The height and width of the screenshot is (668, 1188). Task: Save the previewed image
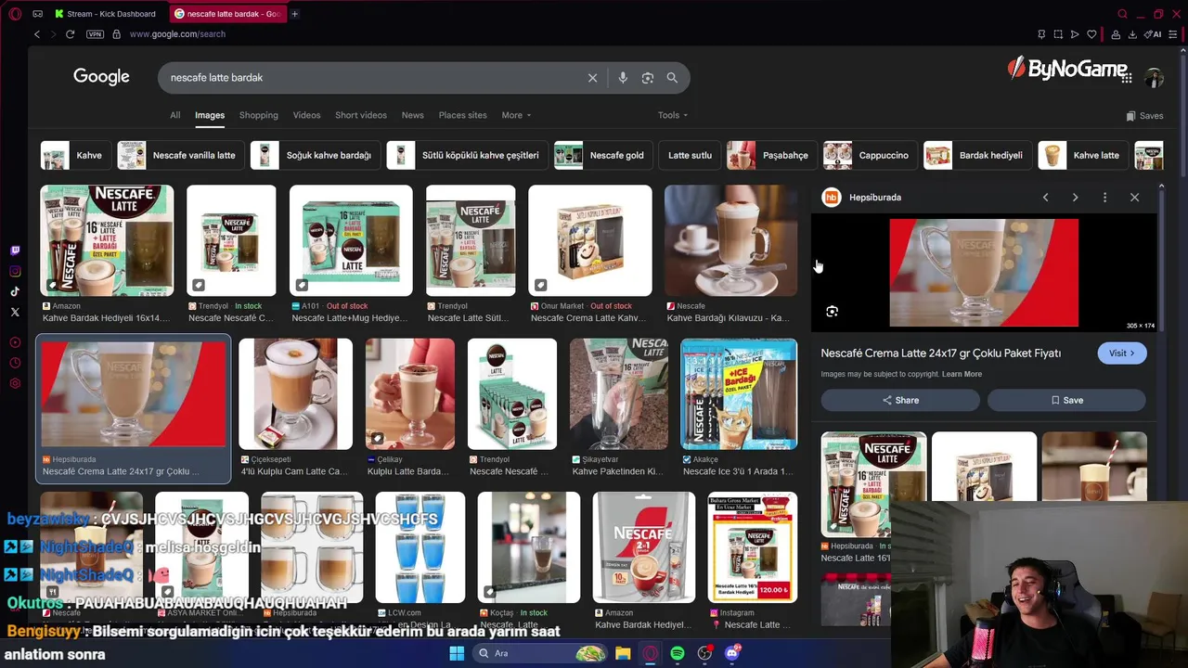tap(1066, 400)
